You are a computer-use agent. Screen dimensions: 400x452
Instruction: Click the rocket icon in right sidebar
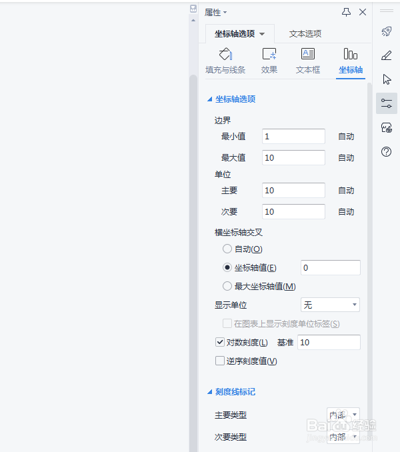387,31
